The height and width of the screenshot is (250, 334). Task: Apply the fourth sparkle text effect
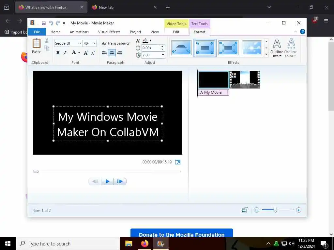coord(251,48)
